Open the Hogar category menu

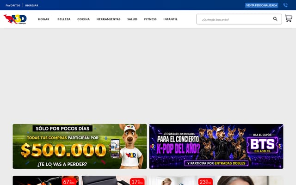(x=43, y=19)
